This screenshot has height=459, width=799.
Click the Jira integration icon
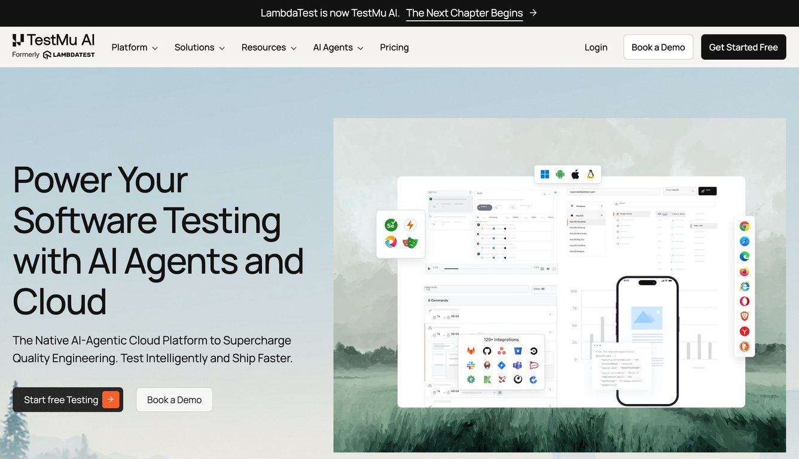(502, 365)
